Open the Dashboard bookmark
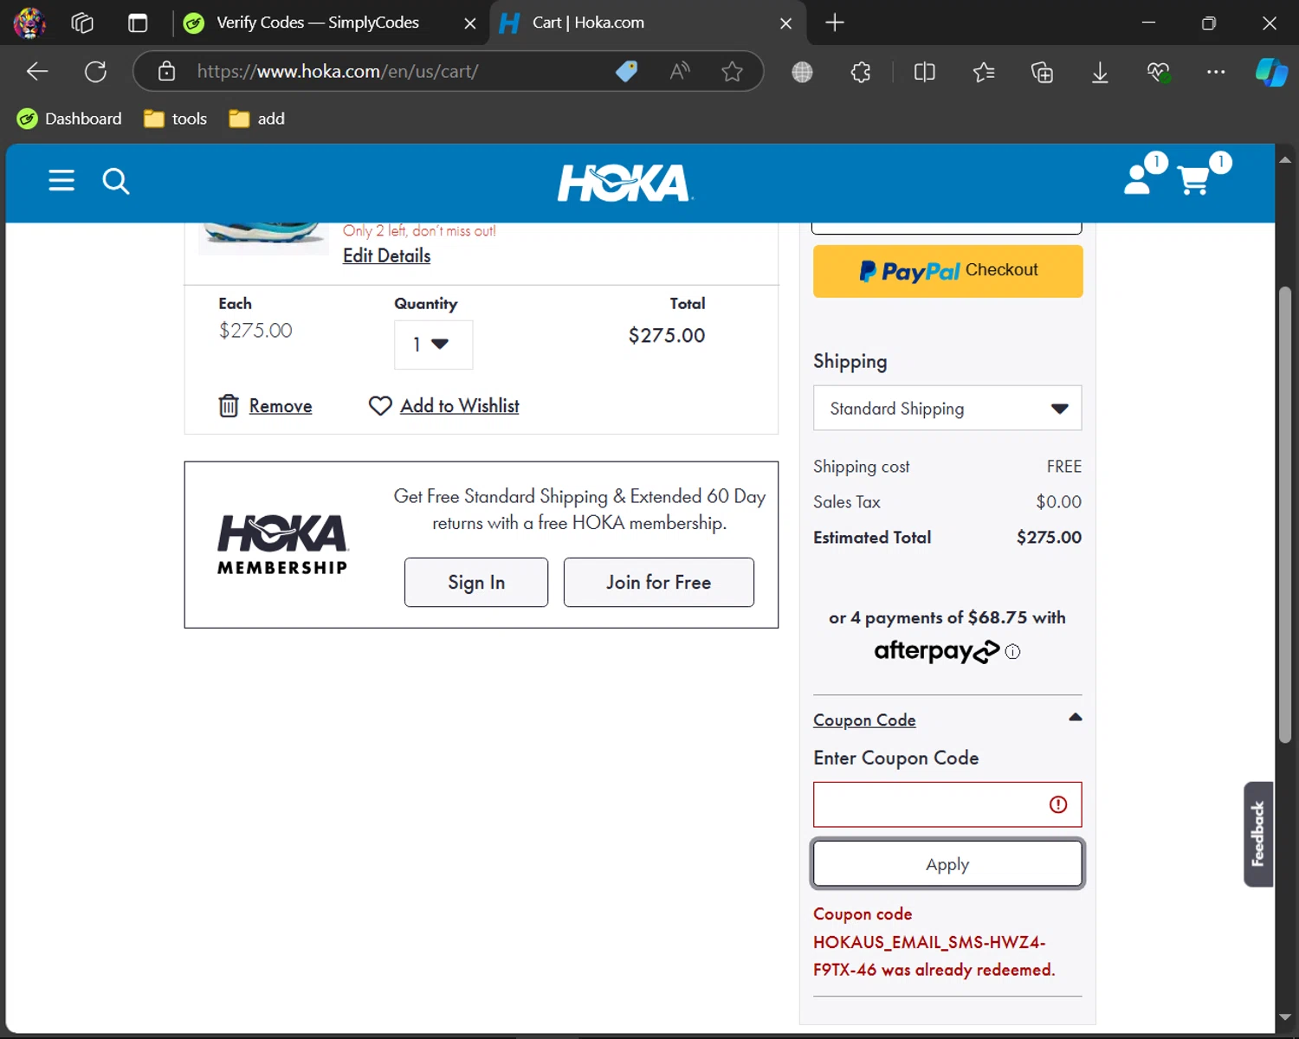 coord(70,119)
